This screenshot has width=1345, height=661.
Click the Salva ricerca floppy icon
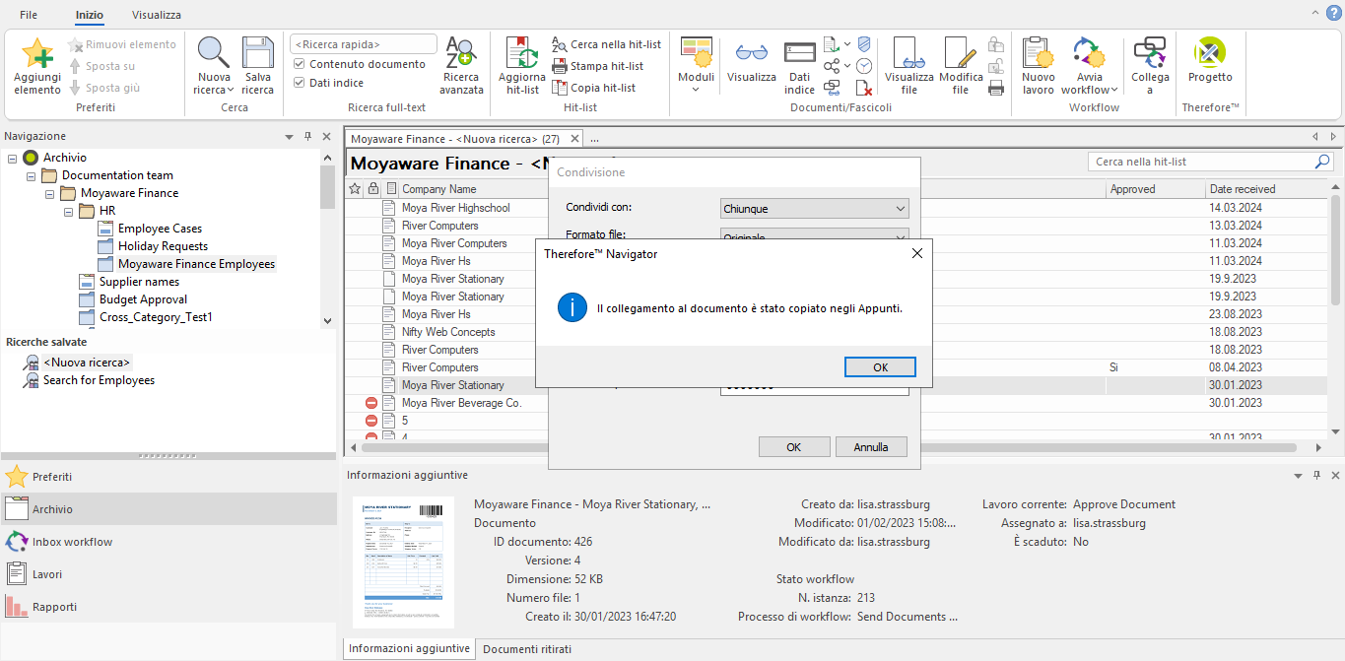tap(258, 53)
